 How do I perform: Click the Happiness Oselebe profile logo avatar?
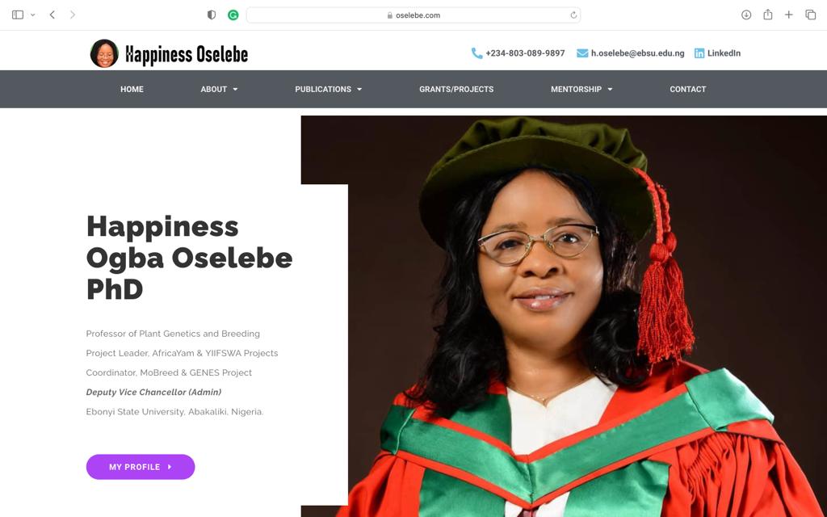click(104, 53)
